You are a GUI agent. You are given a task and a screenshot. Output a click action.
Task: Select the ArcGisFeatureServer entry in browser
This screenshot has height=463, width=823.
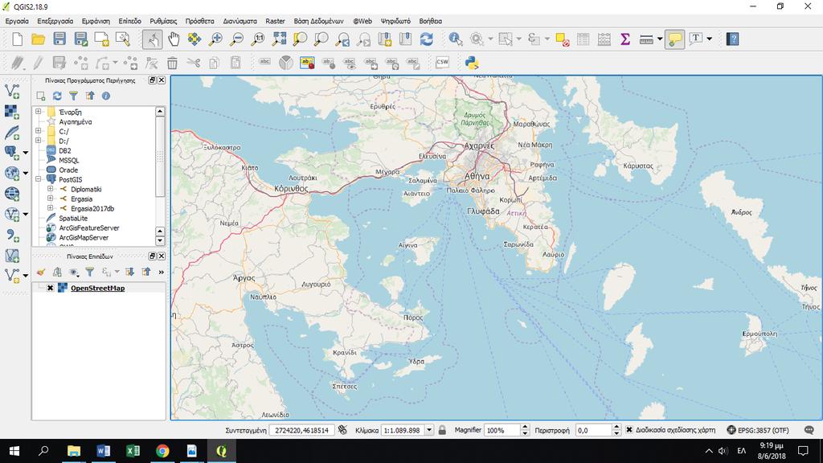(89, 227)
